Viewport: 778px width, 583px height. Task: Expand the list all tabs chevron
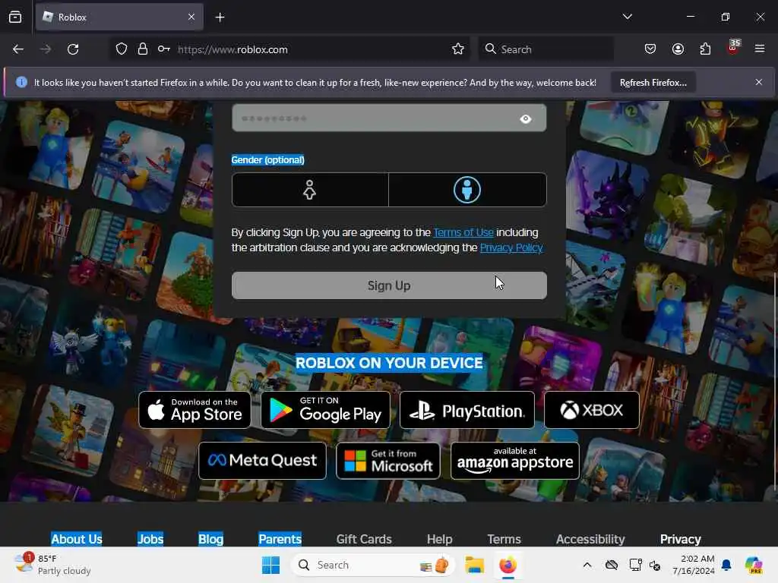[x=627, y=17]
